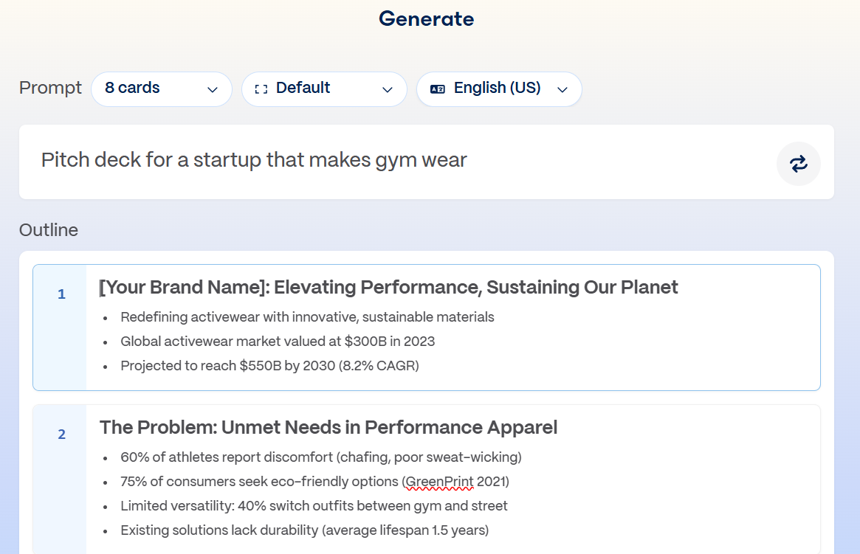The height and width of the screenshot is (554, 860).
Task: Click the prompt field containing gym wear text
Action: tap(255, 159)
